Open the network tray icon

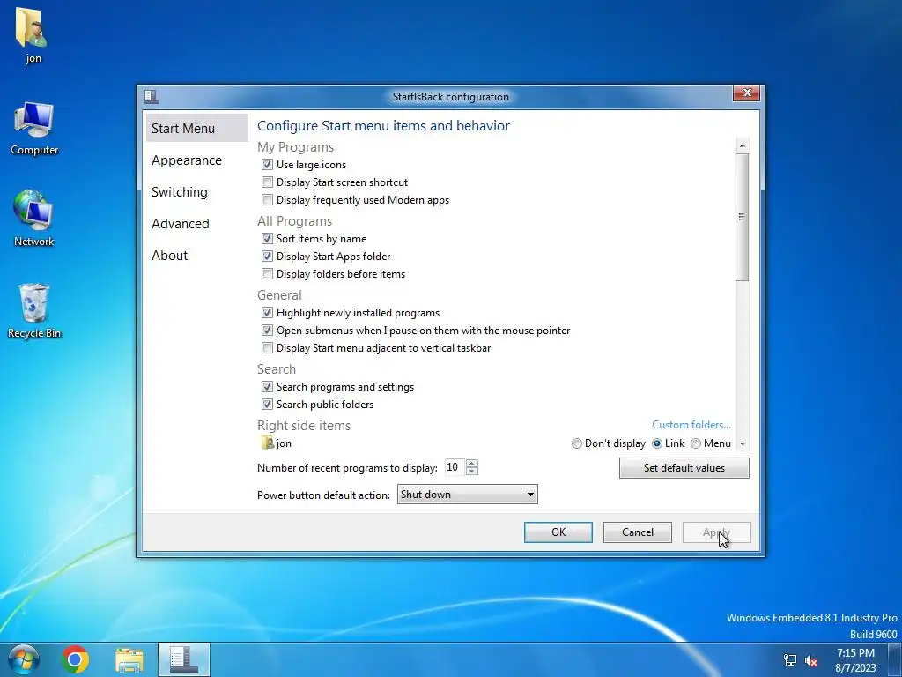tap(790, 660)
